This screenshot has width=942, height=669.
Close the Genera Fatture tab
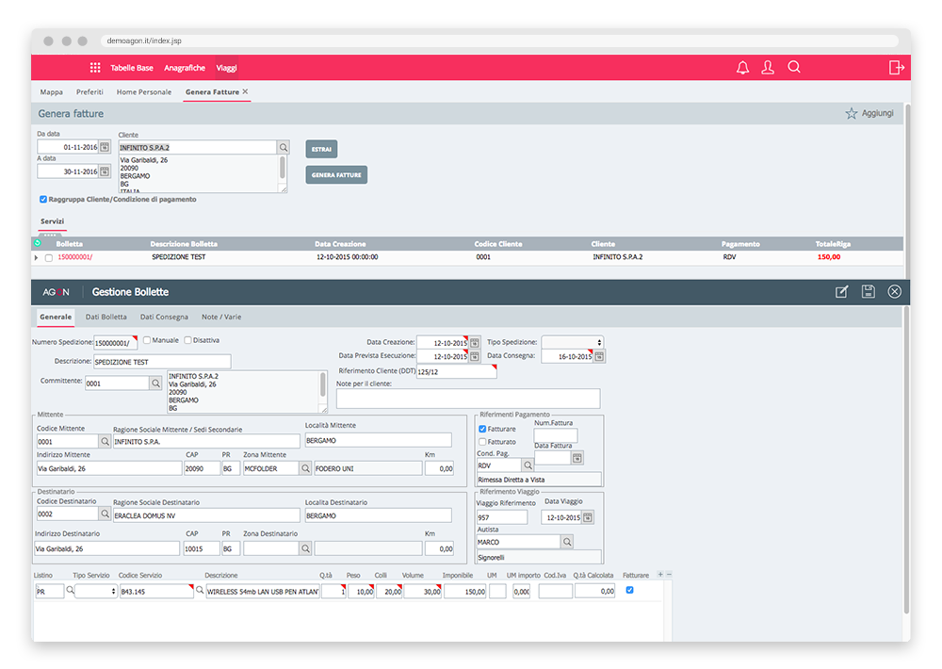coord(245,91)
